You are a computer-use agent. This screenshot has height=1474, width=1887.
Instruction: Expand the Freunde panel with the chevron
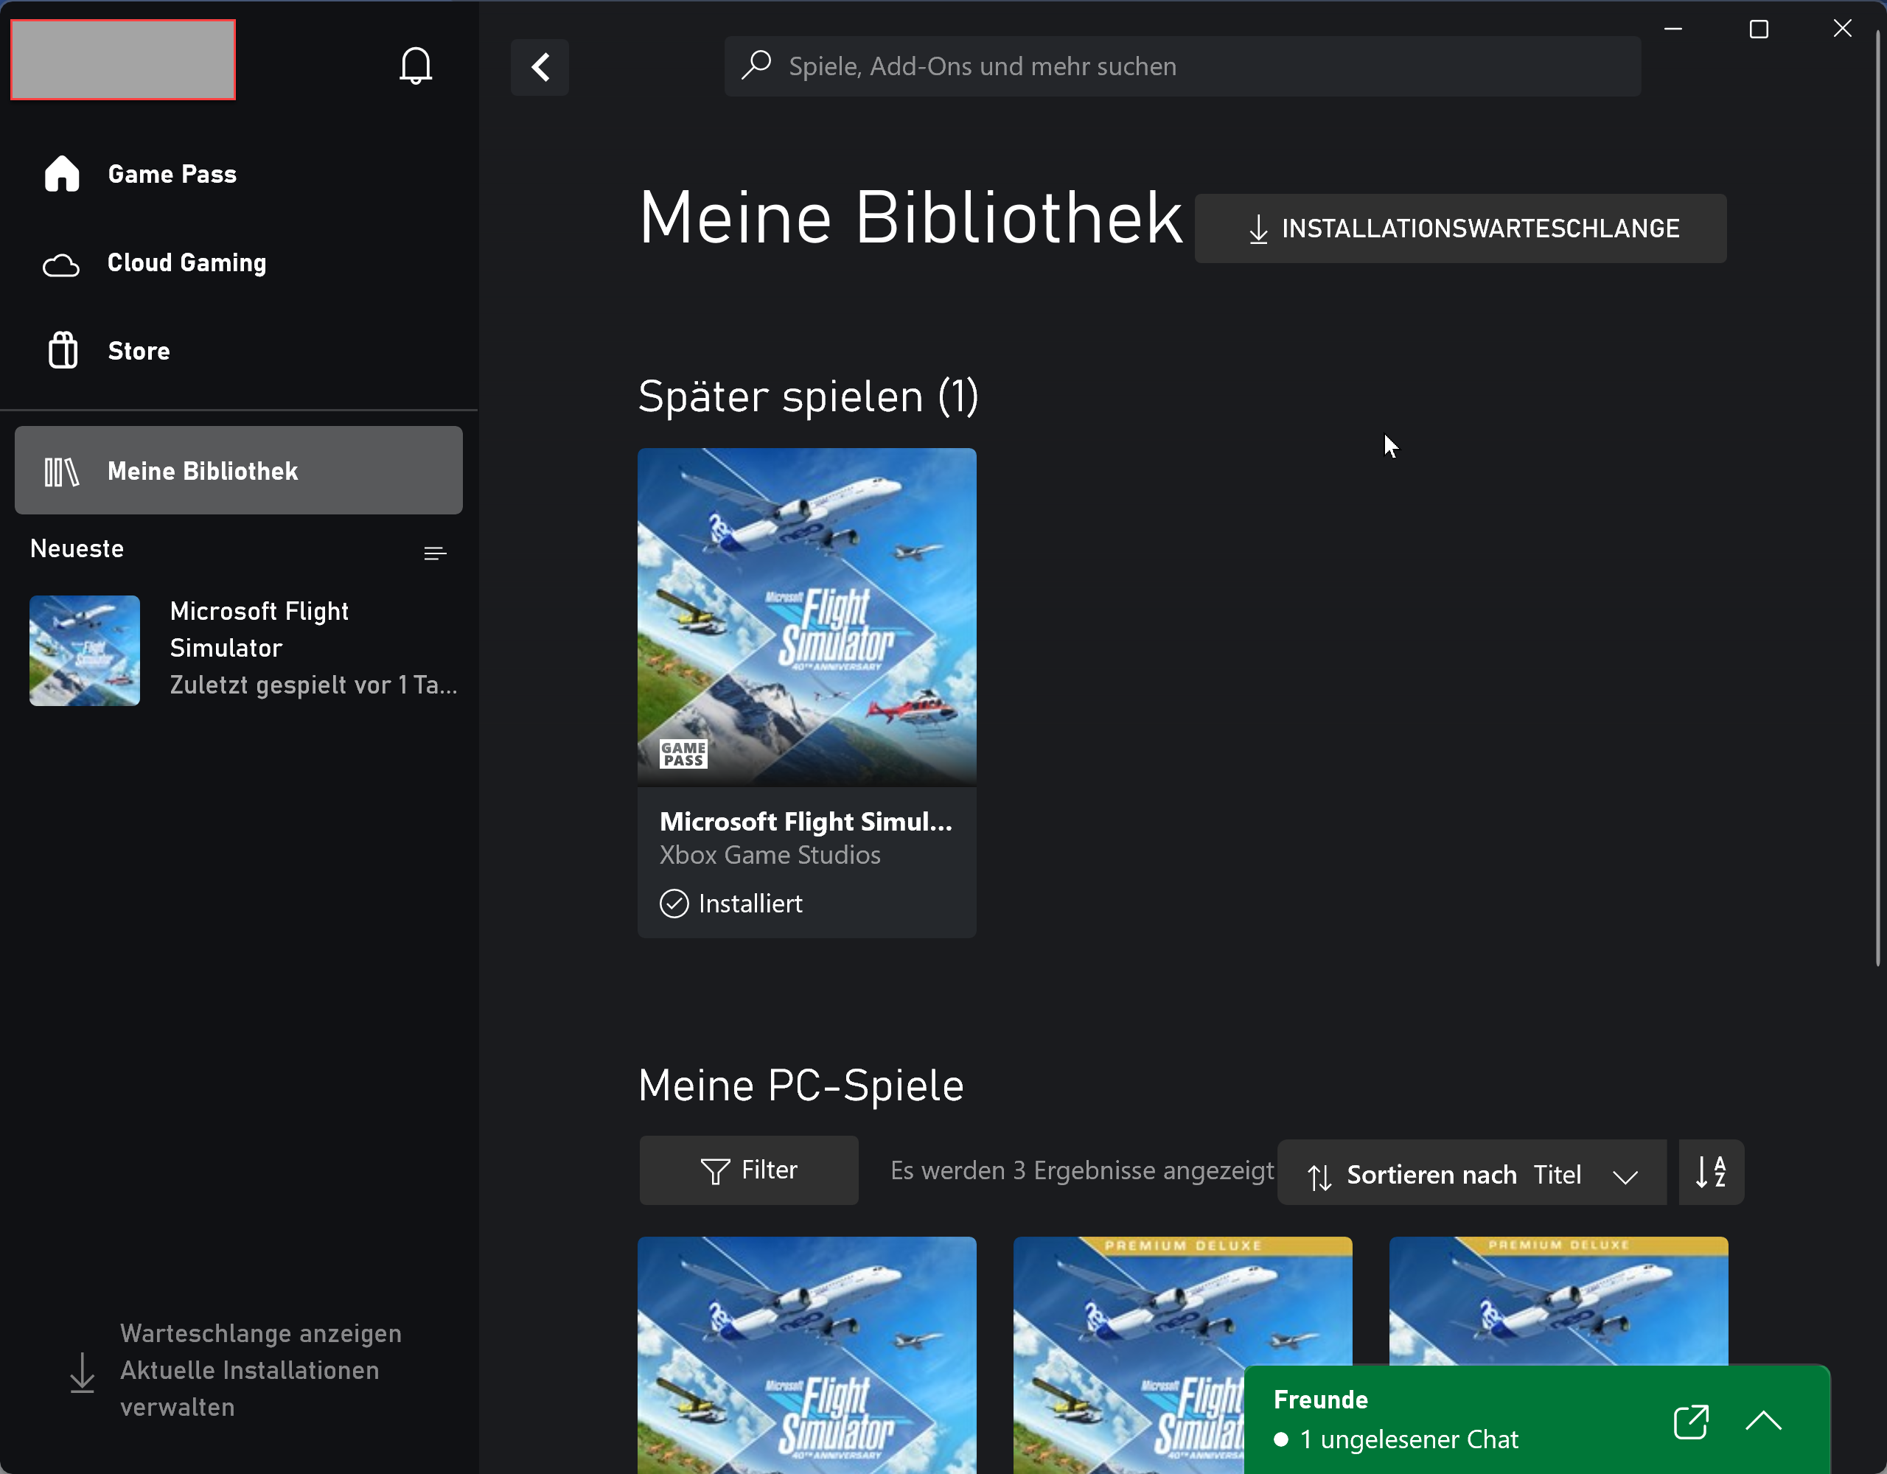pyautogui.click(x=1762, y=1420)
